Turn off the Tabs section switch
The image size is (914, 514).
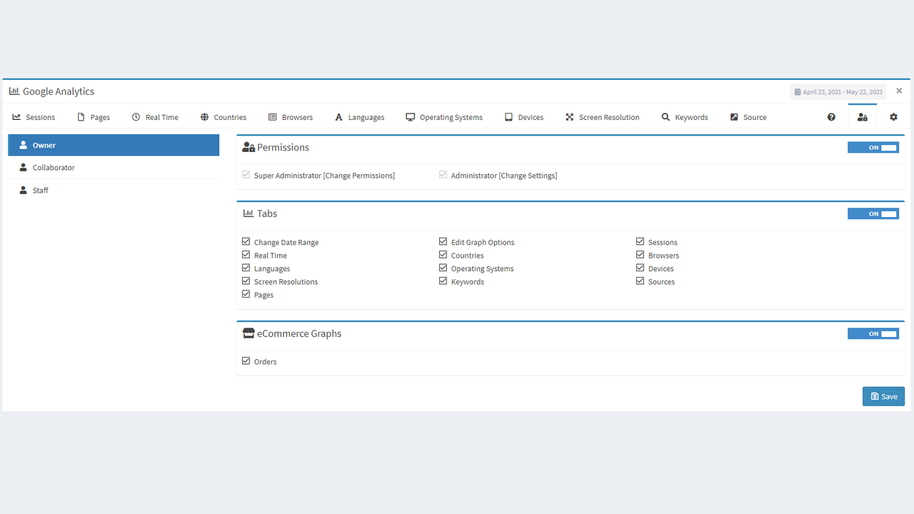873,213
